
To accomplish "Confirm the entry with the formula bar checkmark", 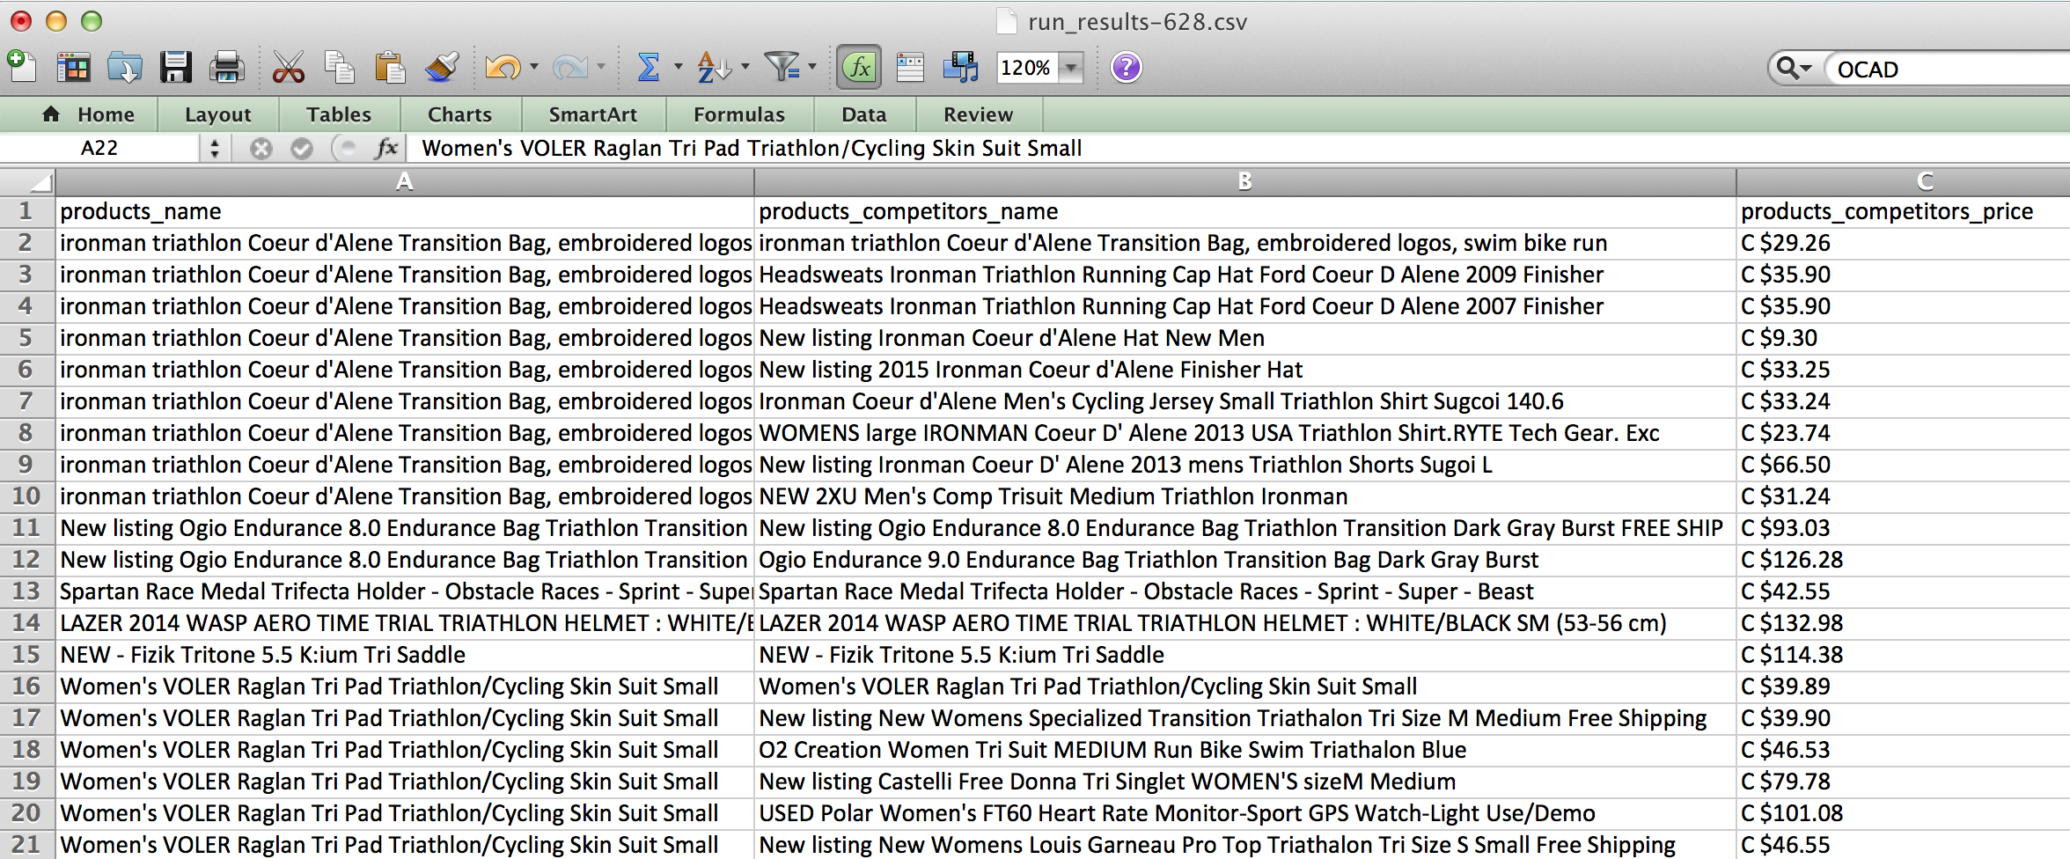I will click(x=302, y=149).
